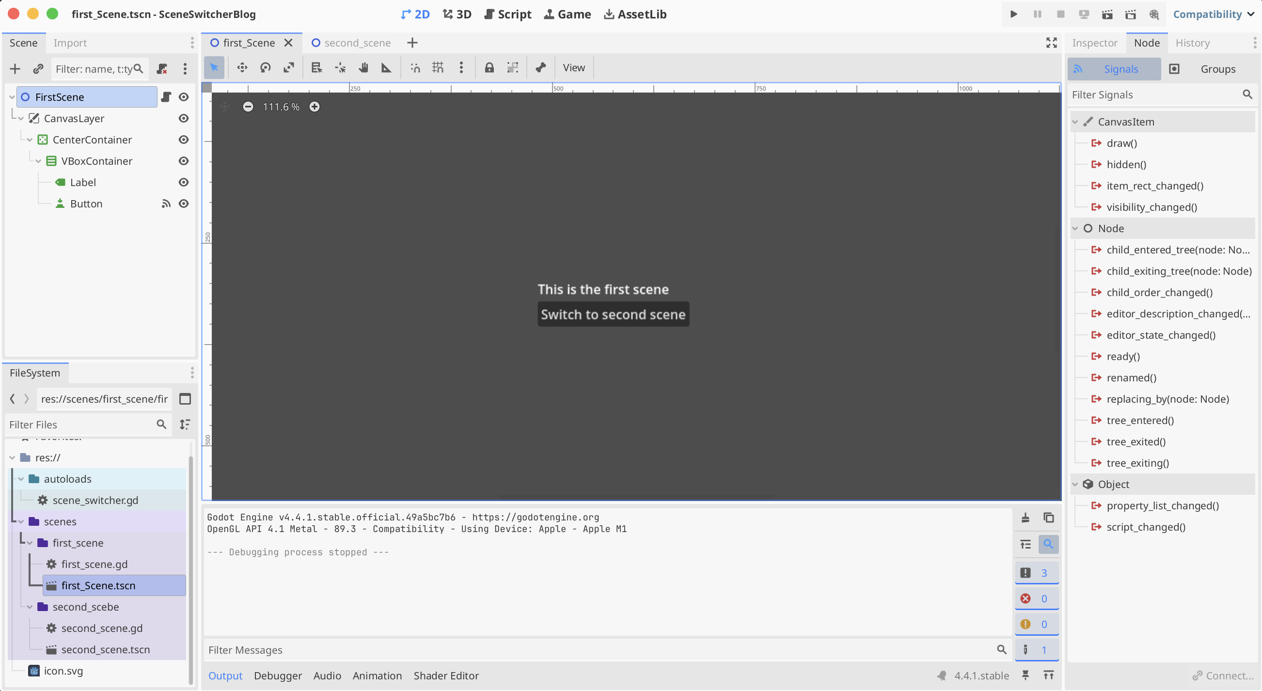Clear output with the broom icon
1262x691 pixels.
coord(1025,518)
